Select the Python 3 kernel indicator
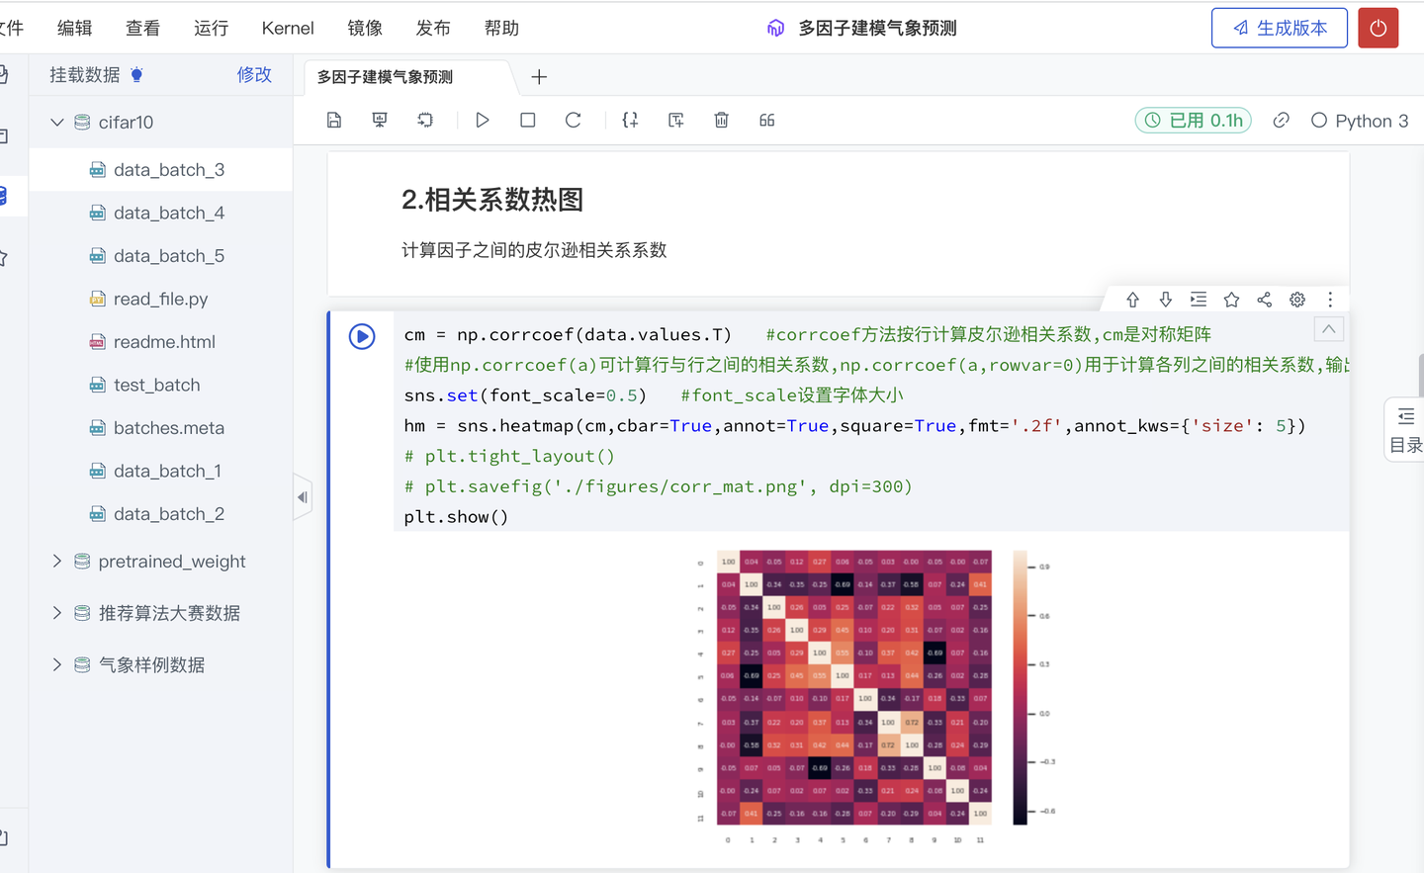 coord(1360,120)
